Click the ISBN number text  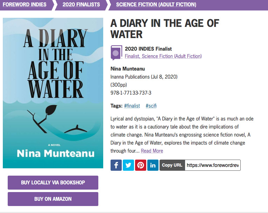(x=131, y=93)
